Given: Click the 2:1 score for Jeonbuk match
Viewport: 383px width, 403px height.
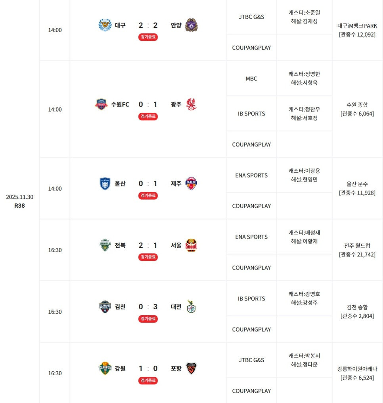Looking at the screenshot, I should click(148, 245).
